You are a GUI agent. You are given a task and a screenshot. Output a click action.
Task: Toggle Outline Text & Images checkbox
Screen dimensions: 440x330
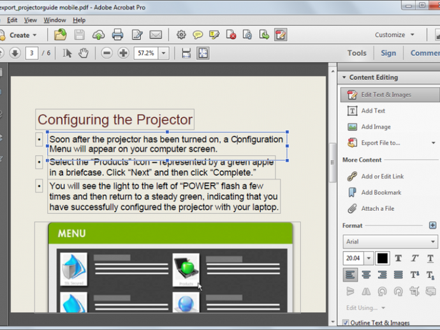tap(346, 323)
